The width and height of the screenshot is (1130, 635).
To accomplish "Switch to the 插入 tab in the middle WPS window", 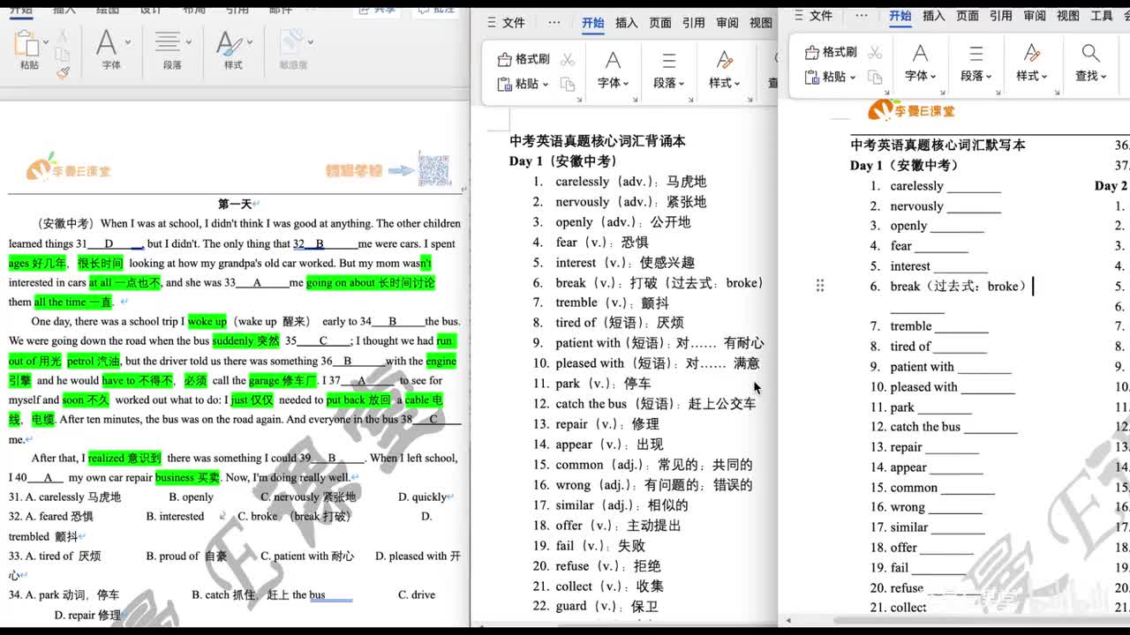I will [627, 23].
